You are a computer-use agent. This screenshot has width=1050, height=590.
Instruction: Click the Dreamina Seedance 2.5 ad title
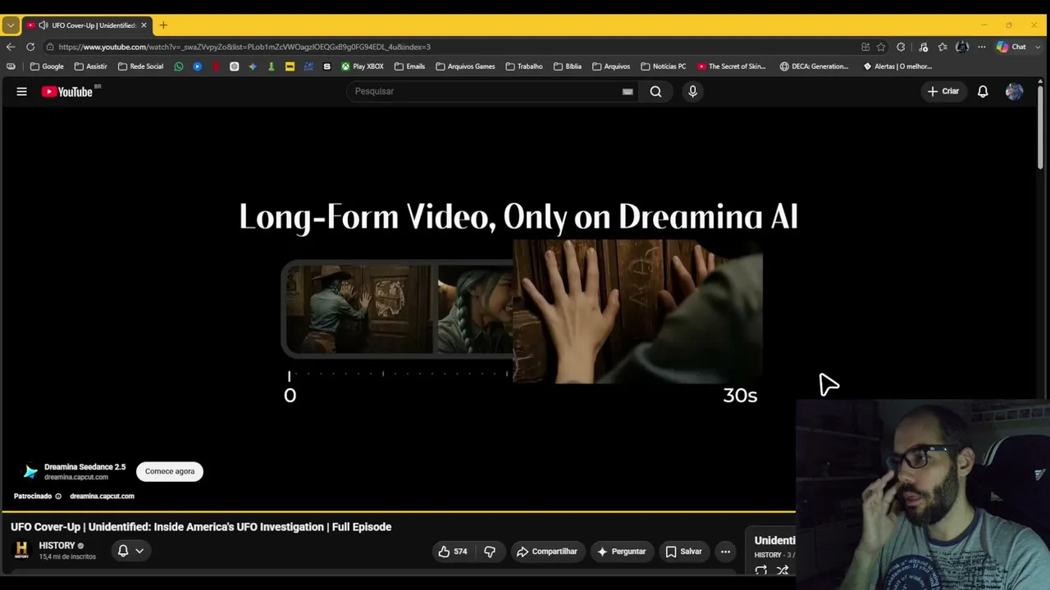pos(84,467)
